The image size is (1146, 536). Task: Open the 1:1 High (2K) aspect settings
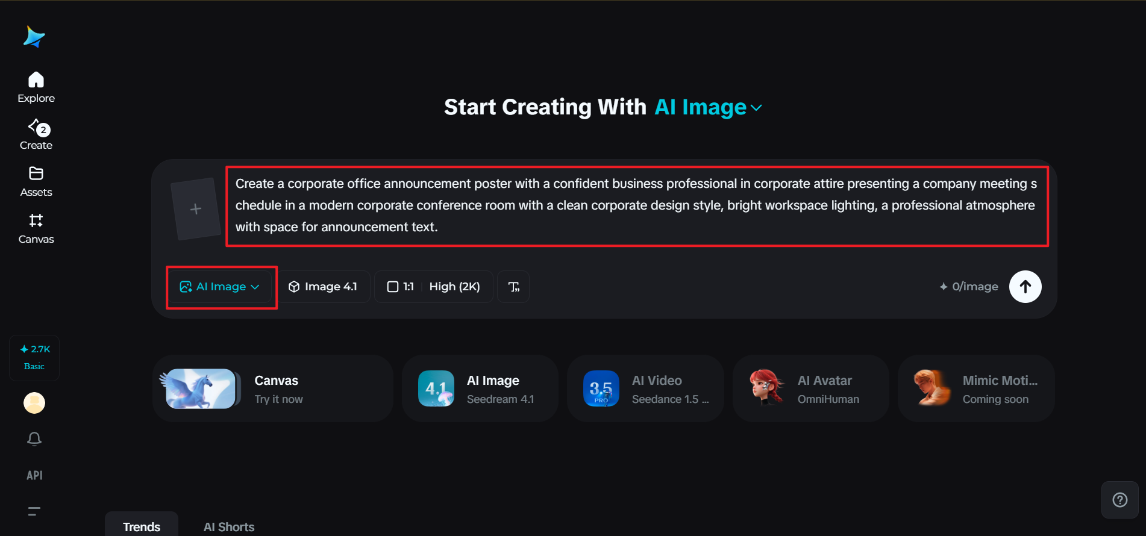pyautogui.click(x=433, y=287)
